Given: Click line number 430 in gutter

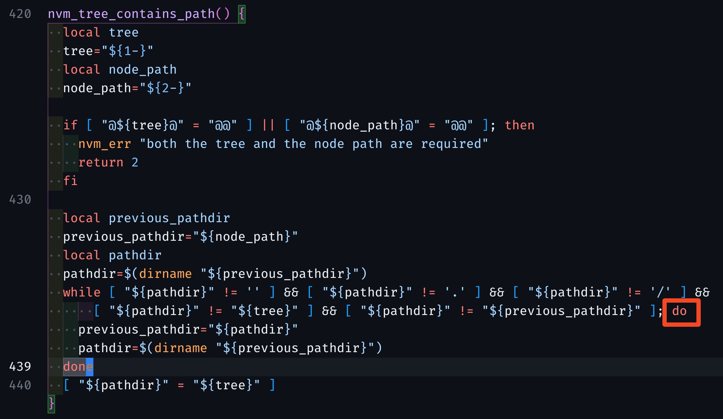Looking at the screenshot, I should point(20,200).
